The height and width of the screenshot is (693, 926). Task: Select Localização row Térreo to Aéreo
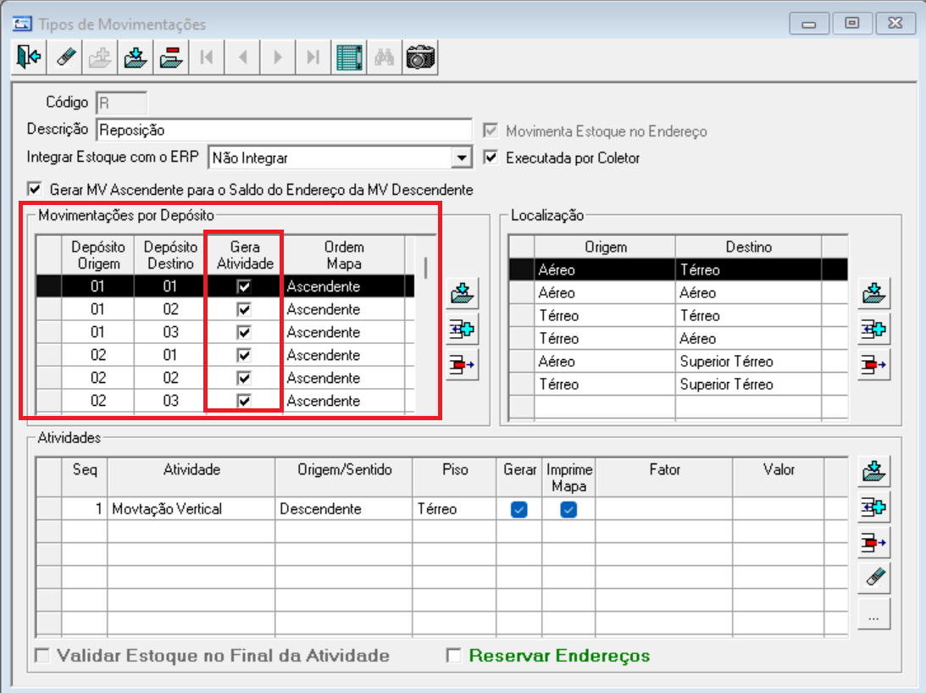(x=678, y=339)
